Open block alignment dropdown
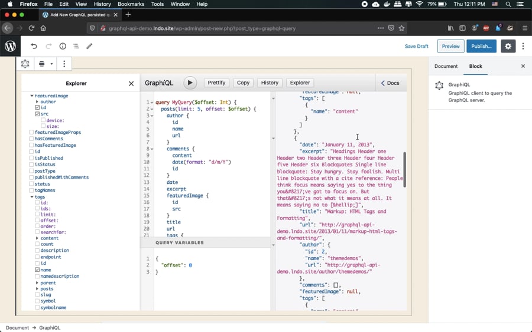The image size is (532, 332). coord(45,64)
